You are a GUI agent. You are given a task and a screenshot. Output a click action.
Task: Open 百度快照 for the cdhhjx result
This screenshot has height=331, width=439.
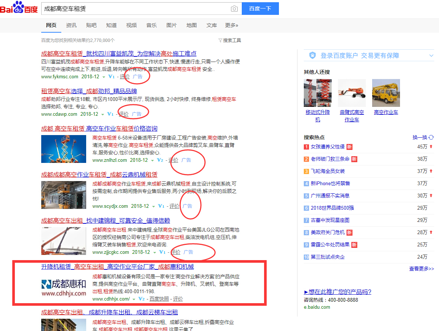159,299
